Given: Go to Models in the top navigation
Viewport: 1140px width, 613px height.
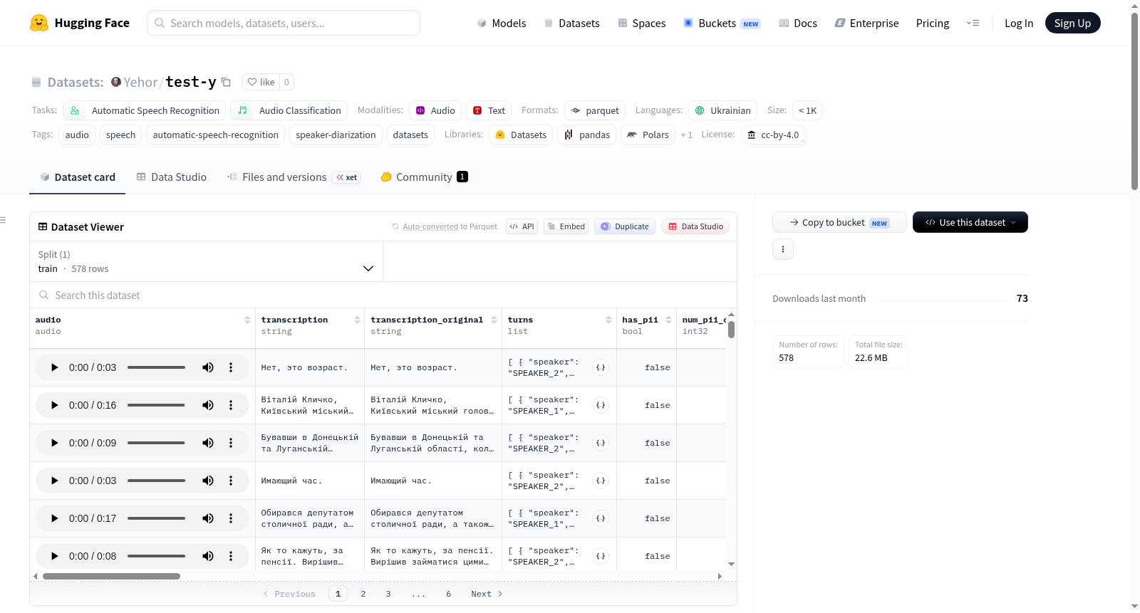Looking at the screenshot, I should pos(502,23).
